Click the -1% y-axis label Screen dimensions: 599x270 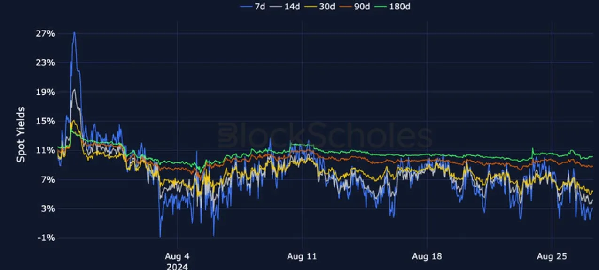click(47, 238)
